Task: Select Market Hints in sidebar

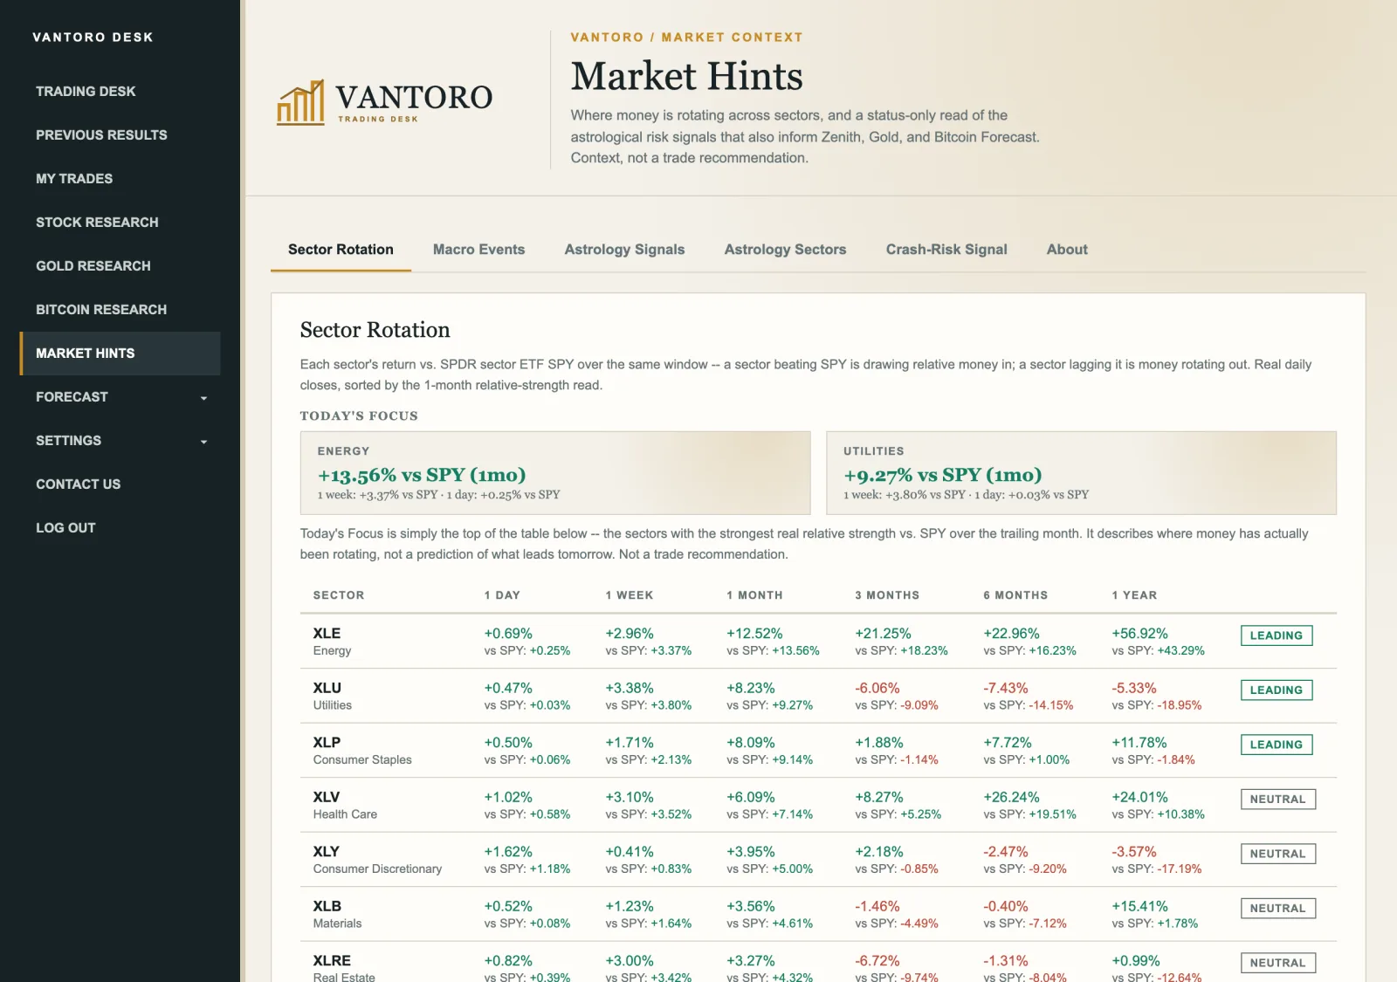Action: pyautogui.click(x=120, y=354)
